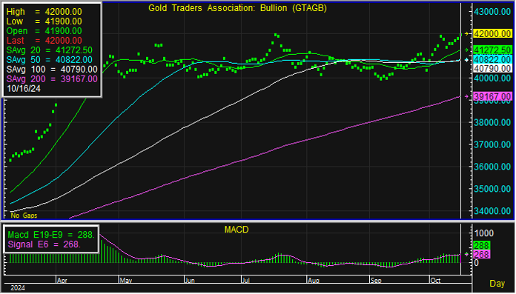This screenshot has width=516, height=294.
Task: Click the 35000.00 price axis label
Action: [492, 189]
